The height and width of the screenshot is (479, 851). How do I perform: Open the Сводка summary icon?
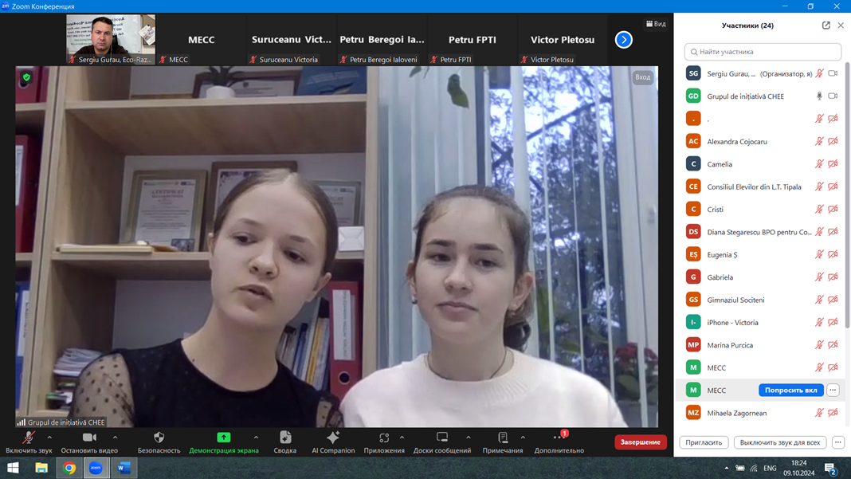tap(285, 438)
